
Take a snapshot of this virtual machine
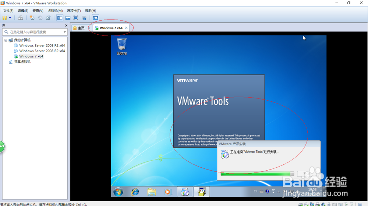click(32, 18)
